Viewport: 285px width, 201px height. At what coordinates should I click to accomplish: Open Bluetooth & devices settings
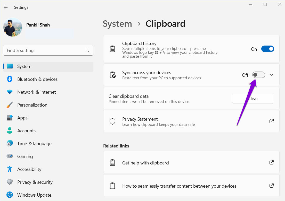48,79
